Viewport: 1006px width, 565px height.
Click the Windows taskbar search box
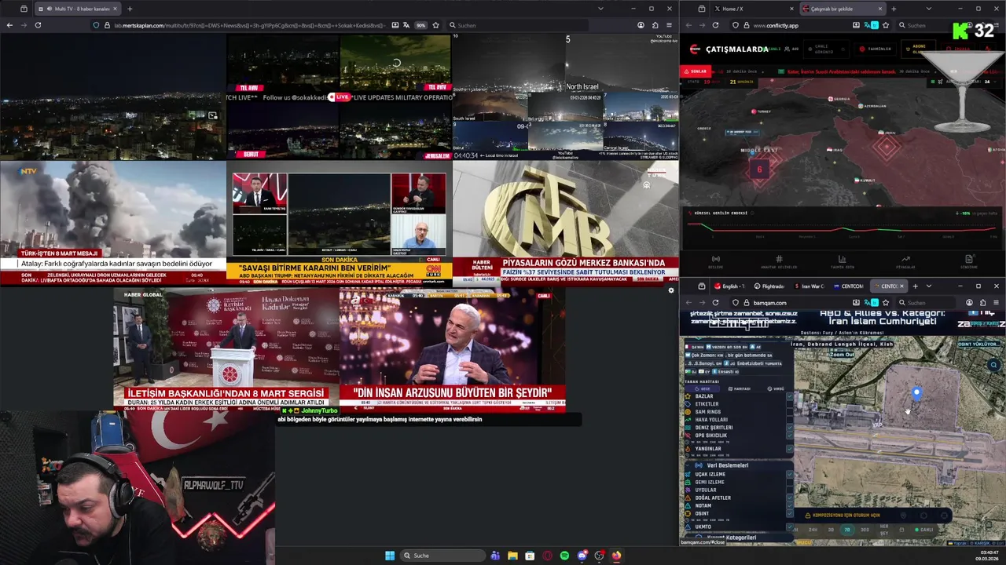442,556
